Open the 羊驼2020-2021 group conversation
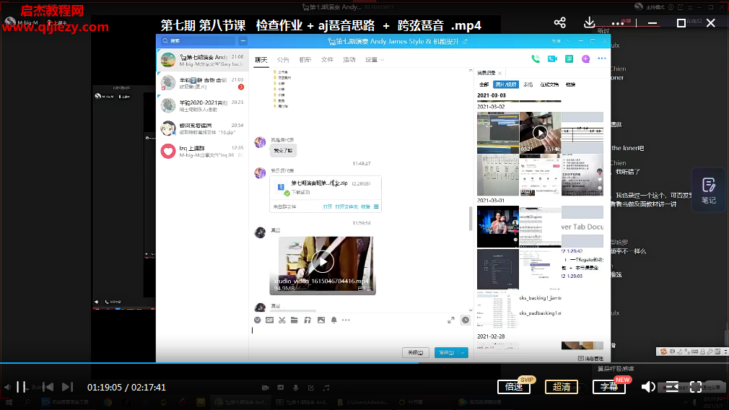Image resolution: width=729 pixels, height=410 pixels. [202, 105]
